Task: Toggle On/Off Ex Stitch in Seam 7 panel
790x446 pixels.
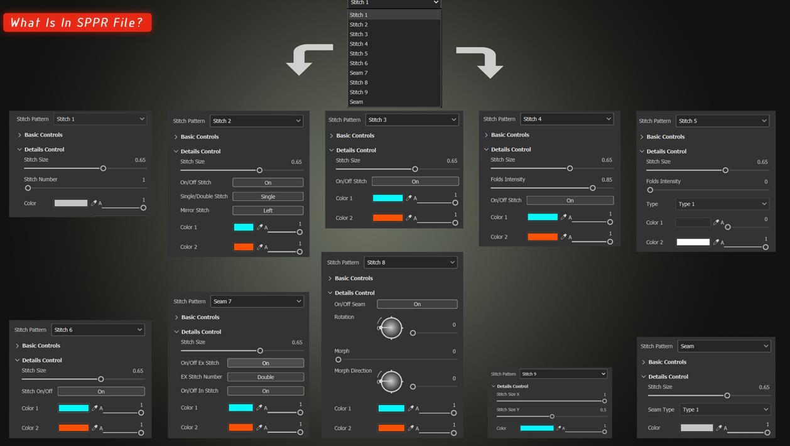Action: 265,363
